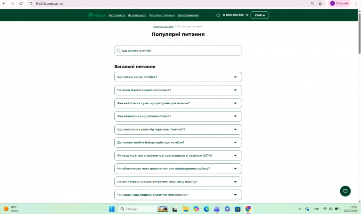Open the Робочий profile button
Screen dimensions: 361x214
(x=339, y=3)
